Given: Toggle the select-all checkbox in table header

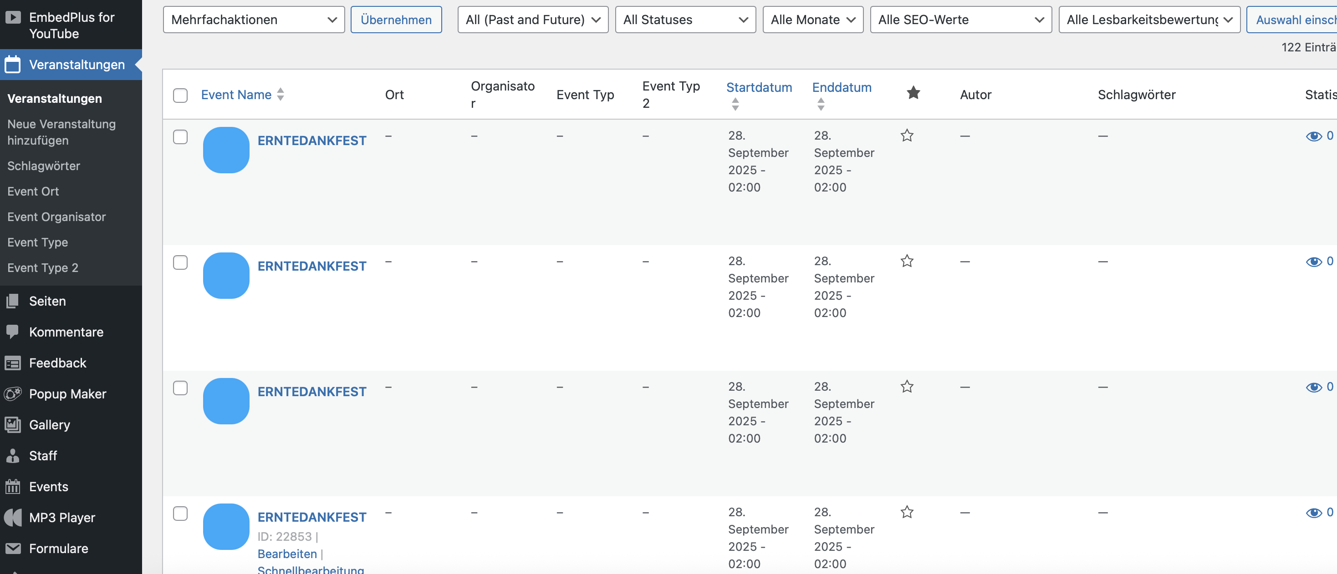Looking at the screenshot, I should (180, 96).
